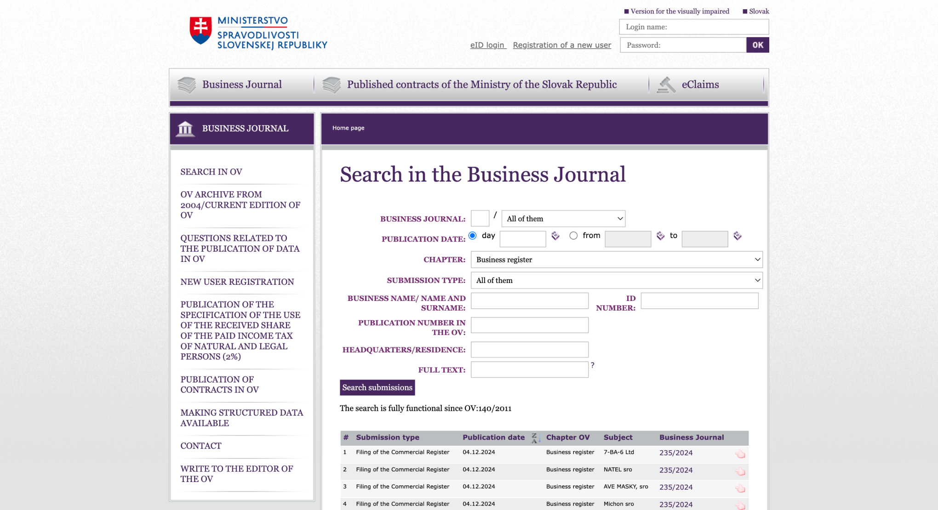The width and height of the screenshot is (938, 510).
Task: Click the document icon in the NATEL sro row
Action: pos(740,471)
